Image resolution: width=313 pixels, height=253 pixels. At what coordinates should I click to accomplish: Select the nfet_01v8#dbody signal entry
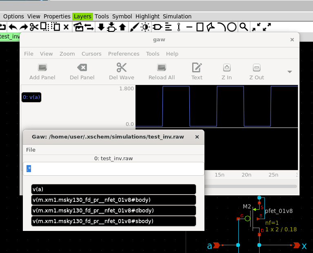[113, 210]
